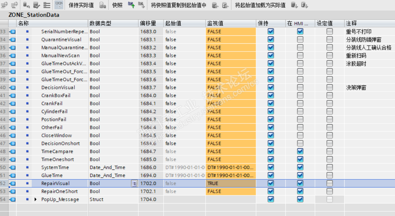Screen dimensions: 395x216
Task: Click the name cell PostionFail
Action: [x=54, y=119]
